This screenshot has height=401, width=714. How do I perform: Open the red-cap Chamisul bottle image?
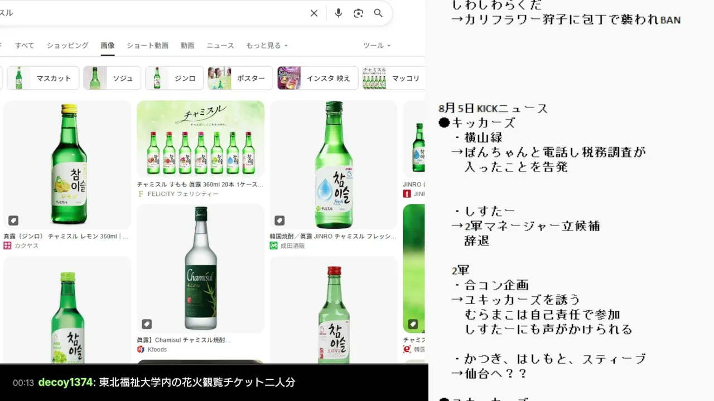pos(334,310)
